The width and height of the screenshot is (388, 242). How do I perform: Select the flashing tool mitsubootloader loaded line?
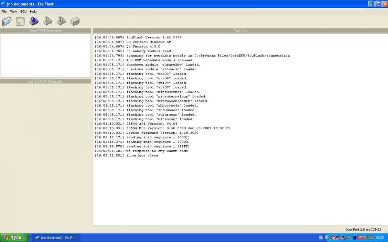(x=152, y=101)
